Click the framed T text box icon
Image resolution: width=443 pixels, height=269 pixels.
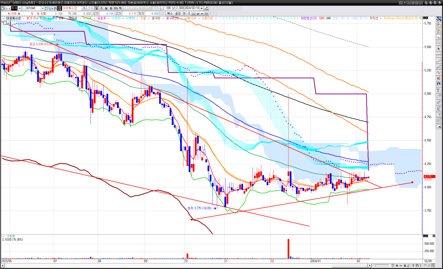pyautogui.click(x=438, y=114)
